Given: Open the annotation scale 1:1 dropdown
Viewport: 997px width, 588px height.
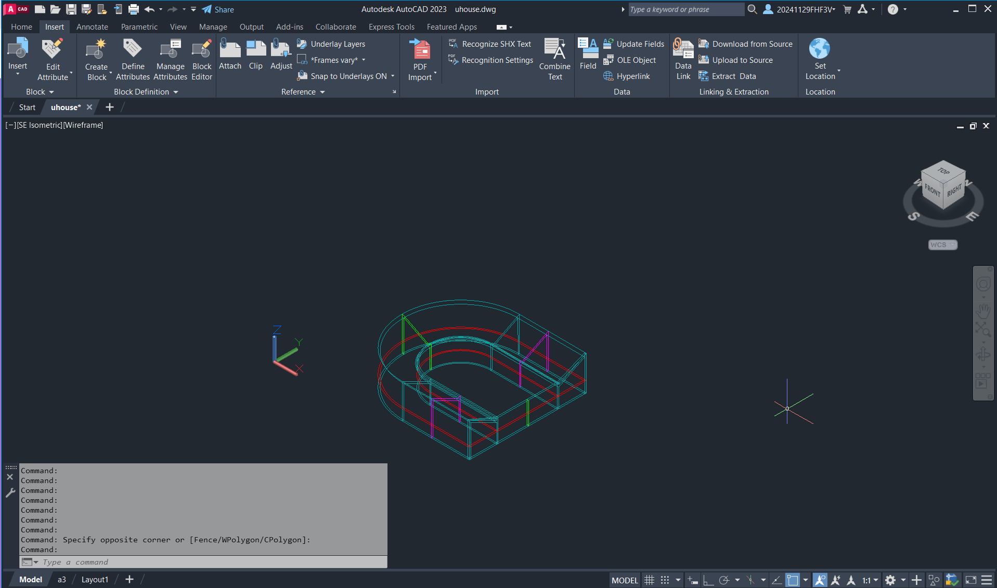Looking at the screenshot, I should pyautogui.click(x=870, y=580).
